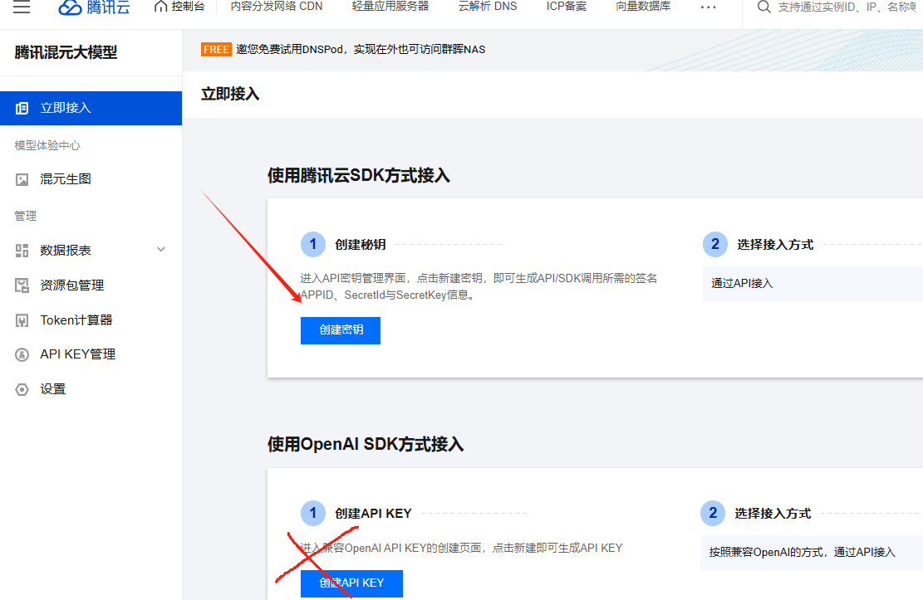Image resolution: width=923 pixels, height=600 pixels.
Task: Open the 控制台 home icon
Action: tap(179, 8)
